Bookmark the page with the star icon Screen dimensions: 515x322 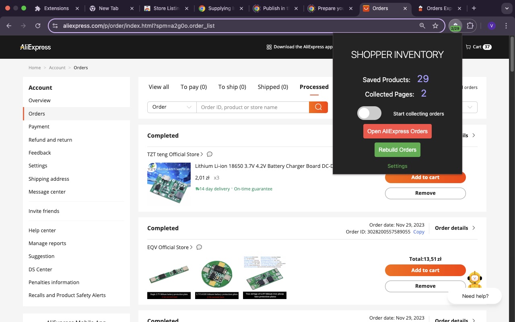pos(435,25)
